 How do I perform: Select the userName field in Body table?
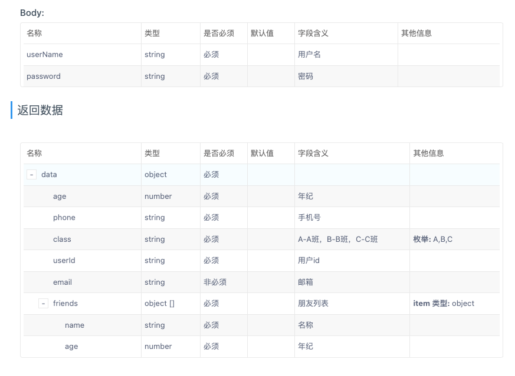45,55
